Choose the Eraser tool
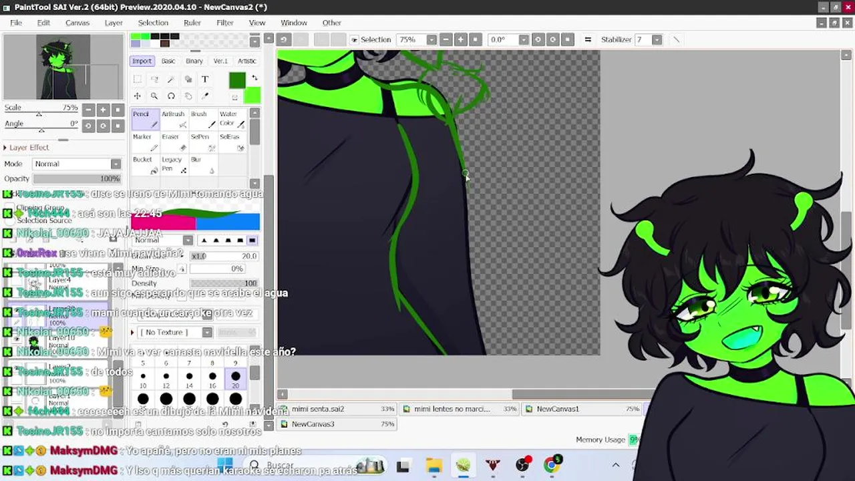This screenshot has width=855, height=481. coord(174,142)
